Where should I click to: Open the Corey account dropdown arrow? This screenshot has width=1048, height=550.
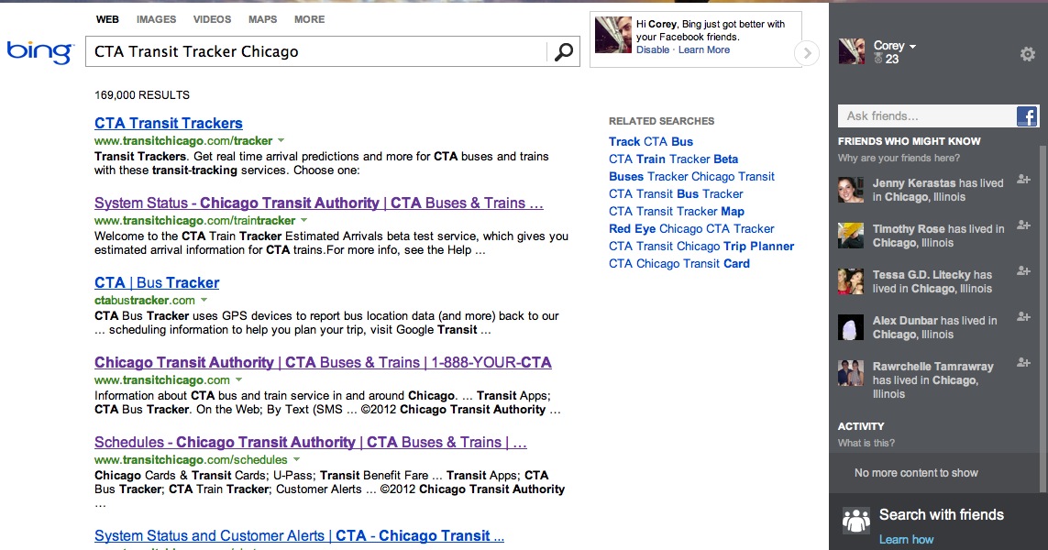coord(913,46)
